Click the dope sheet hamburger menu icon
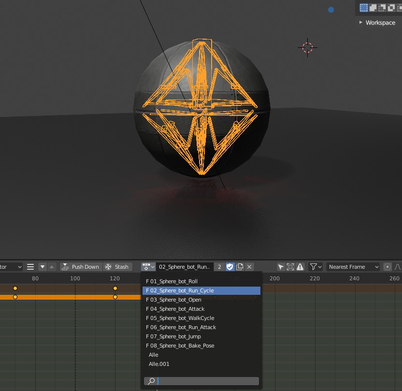The width and height of the screenshot is (402, 391). pos(30,267)
